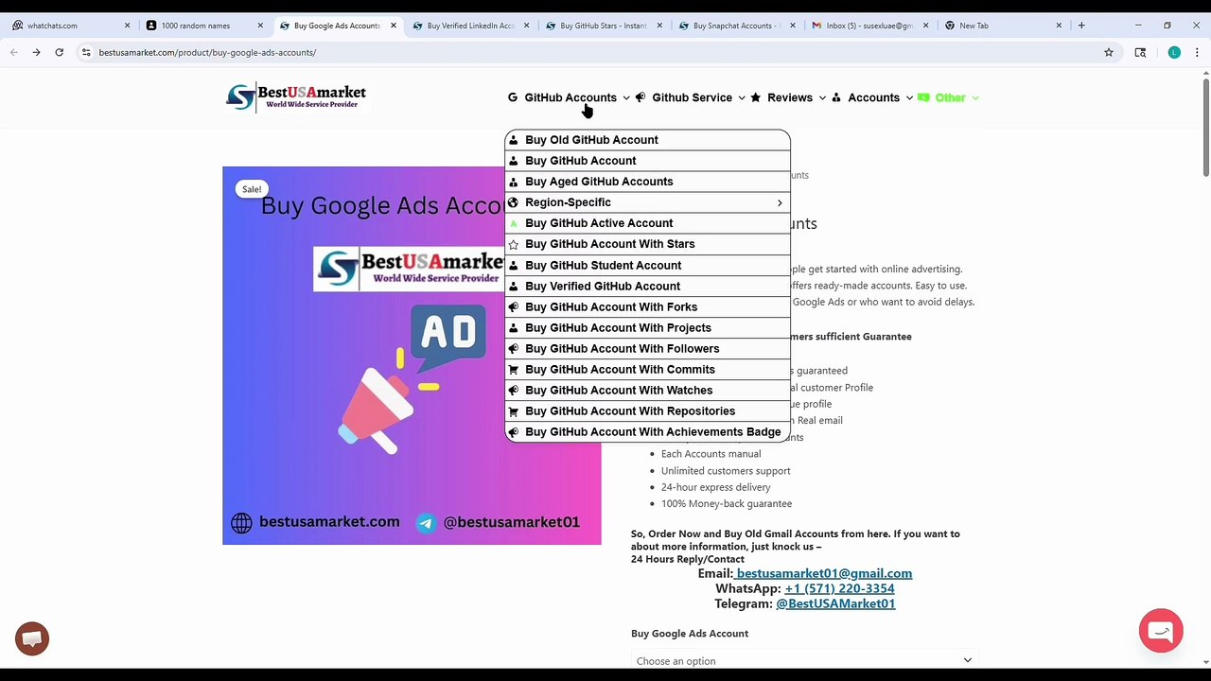Screen dimensions: 1211x681
Task: Close the 1000 random names tab
Action: 260,26
